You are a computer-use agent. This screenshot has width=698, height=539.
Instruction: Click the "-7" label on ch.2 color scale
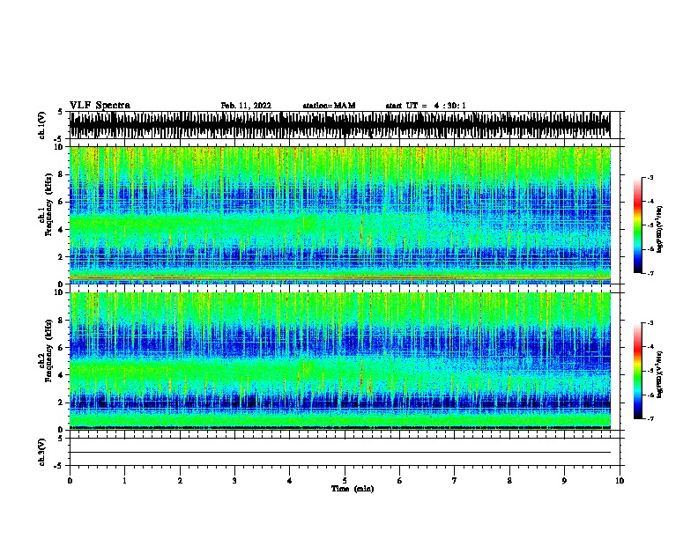(650, 418)
